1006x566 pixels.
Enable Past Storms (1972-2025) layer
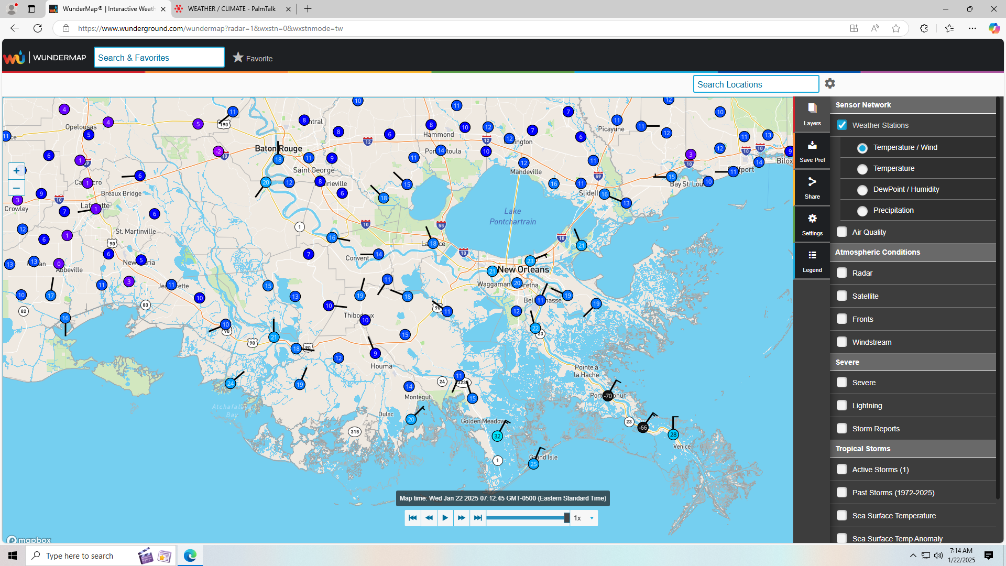842,492
